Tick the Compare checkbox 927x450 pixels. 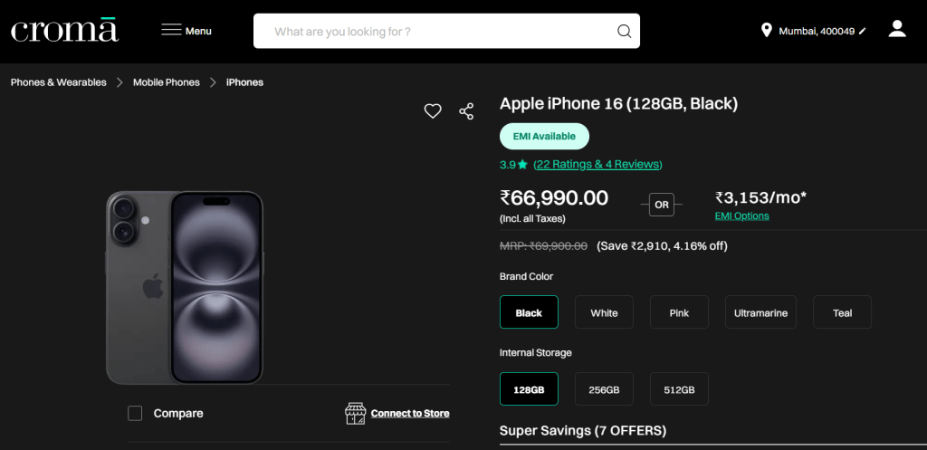[135, 413]
